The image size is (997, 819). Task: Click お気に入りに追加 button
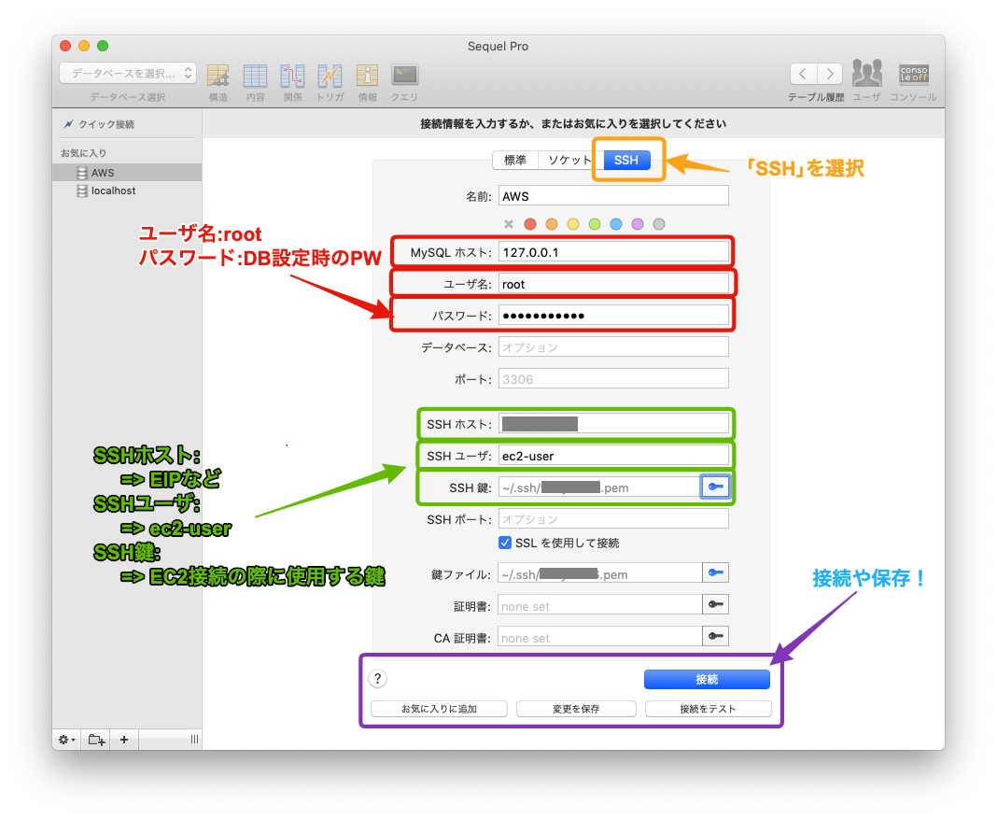pos(439,709)
